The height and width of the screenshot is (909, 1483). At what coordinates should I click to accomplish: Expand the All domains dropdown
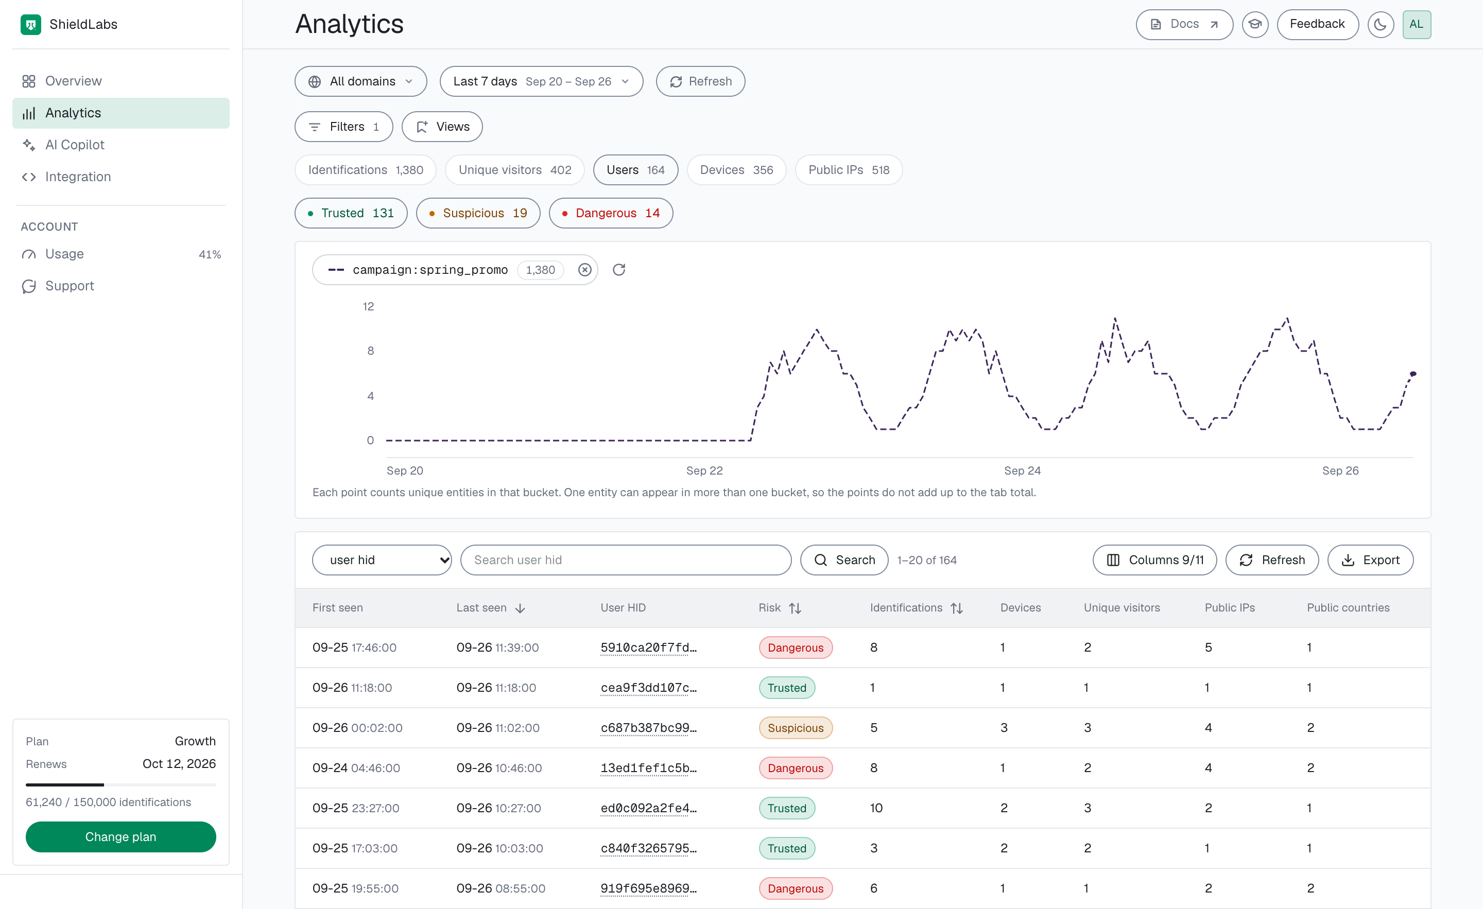[360, 81]
